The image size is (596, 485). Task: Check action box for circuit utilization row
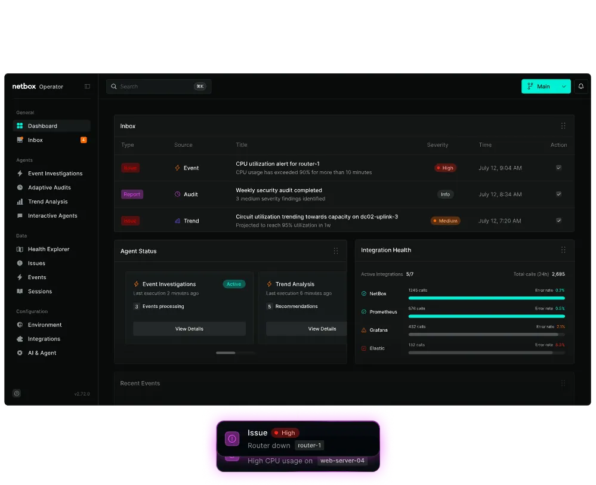coord(559,221)
